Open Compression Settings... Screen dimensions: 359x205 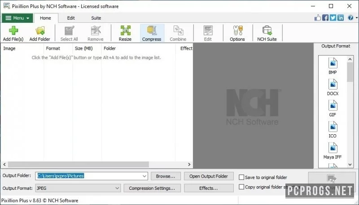(x=152, y=188)
